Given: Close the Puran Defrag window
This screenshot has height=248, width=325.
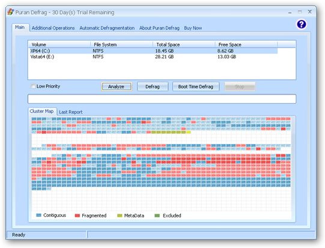Looking at the screenshot, I should coord(309,12).
